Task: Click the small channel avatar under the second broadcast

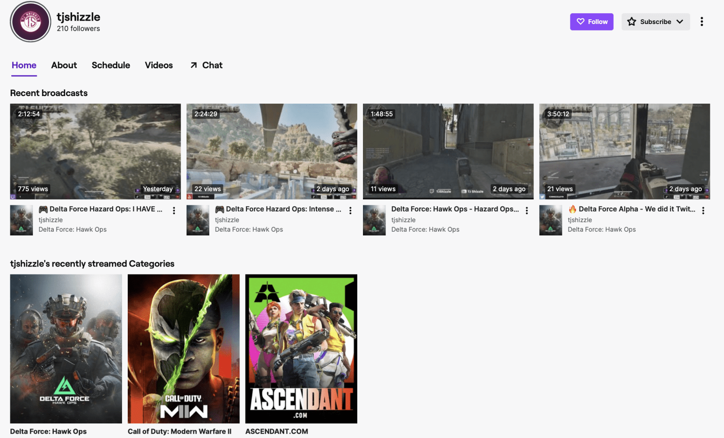Action: pos(197,219)
